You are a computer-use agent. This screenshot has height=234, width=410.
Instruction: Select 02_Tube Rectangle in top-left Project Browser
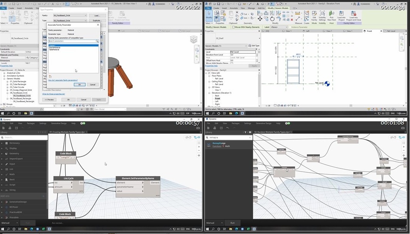[18, 84]
